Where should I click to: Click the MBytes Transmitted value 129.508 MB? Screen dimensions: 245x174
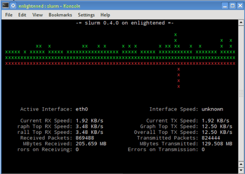click(x=216, y=144)
